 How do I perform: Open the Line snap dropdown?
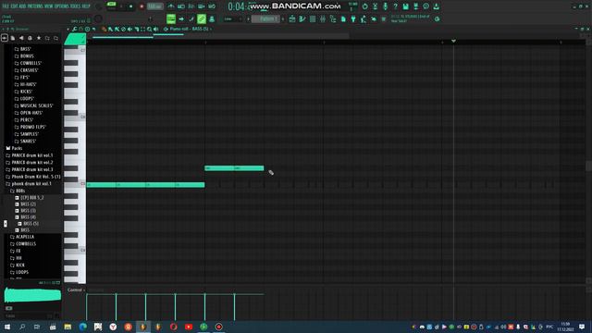[232, 18]
